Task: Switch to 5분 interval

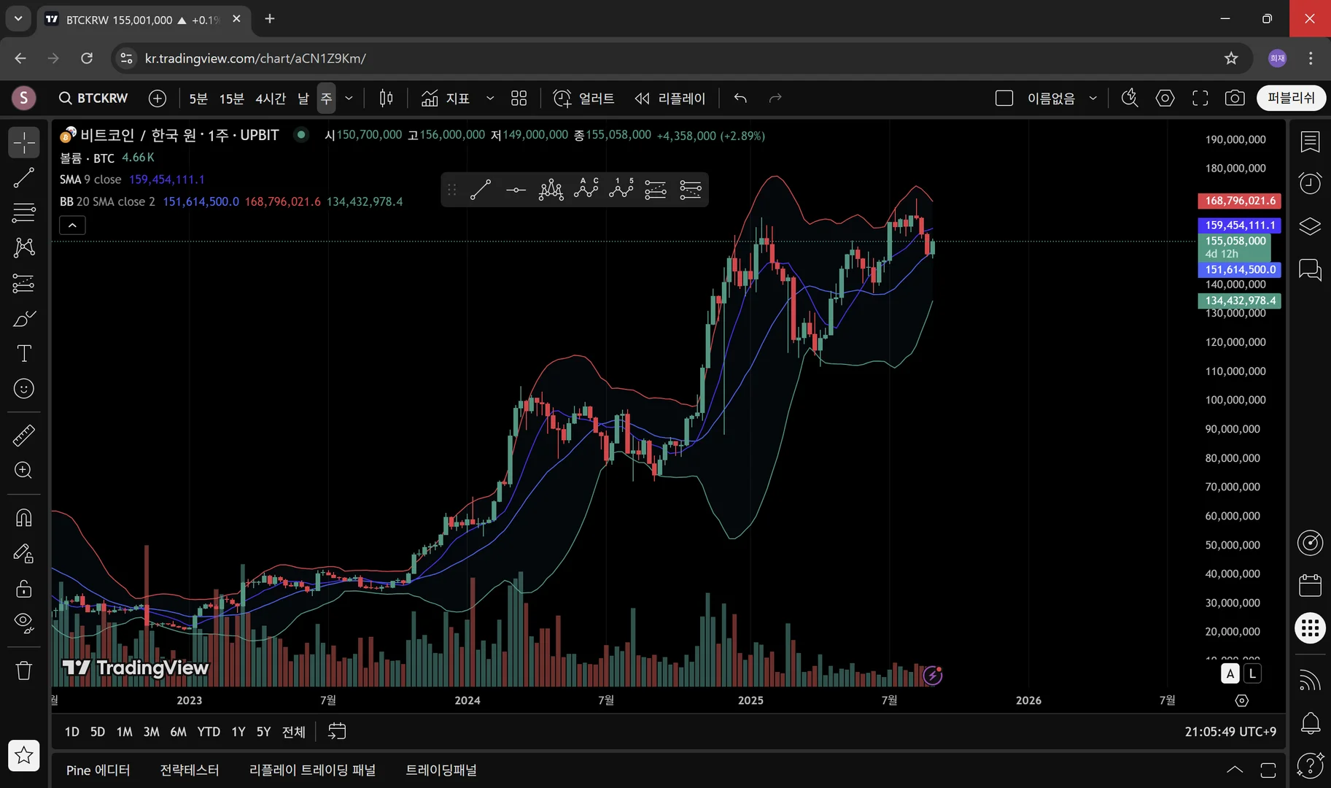Action: pos(198,98)
